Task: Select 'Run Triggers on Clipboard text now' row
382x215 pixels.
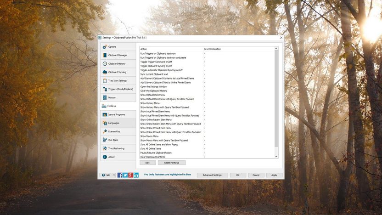Action: (207, 53)
